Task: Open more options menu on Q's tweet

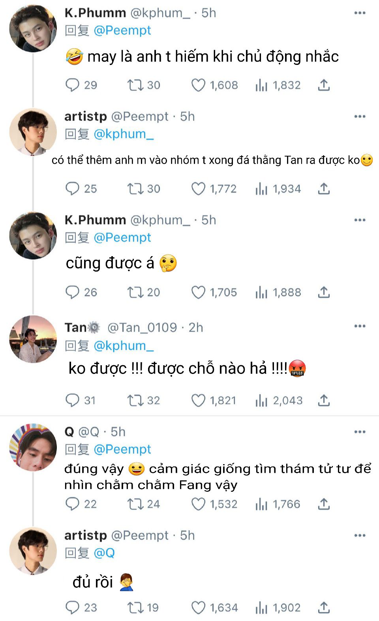Action: point(360,432)
